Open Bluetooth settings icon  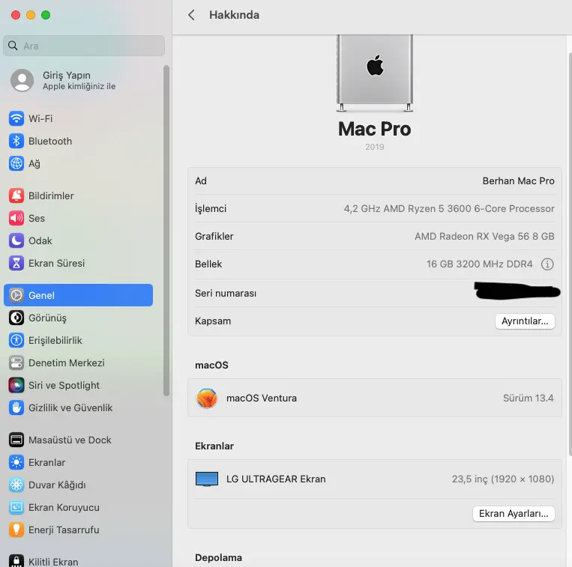pos(16,141)
